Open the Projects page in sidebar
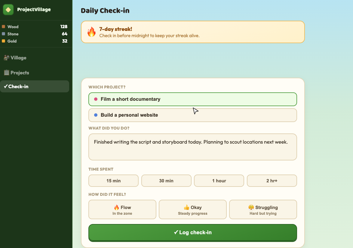The height and width of the screenshot is (248, 353). pyautogui.click(x=35, y=73)
